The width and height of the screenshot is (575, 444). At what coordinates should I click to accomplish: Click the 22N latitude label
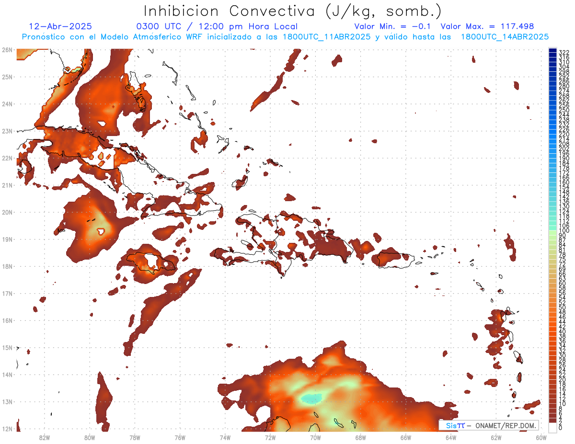[7, 158]
